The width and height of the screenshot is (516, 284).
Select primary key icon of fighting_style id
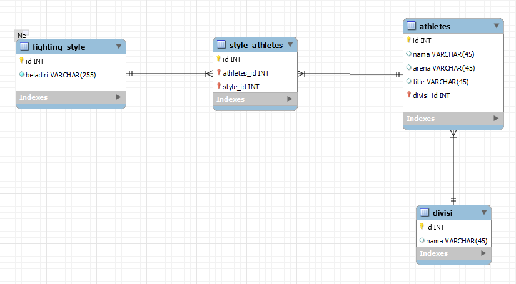click(x=21, y=61)
